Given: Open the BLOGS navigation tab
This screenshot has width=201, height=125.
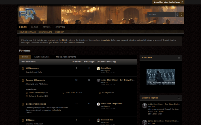Looking at the screenshot, I should pyautogui.click(x=35, y=27).
